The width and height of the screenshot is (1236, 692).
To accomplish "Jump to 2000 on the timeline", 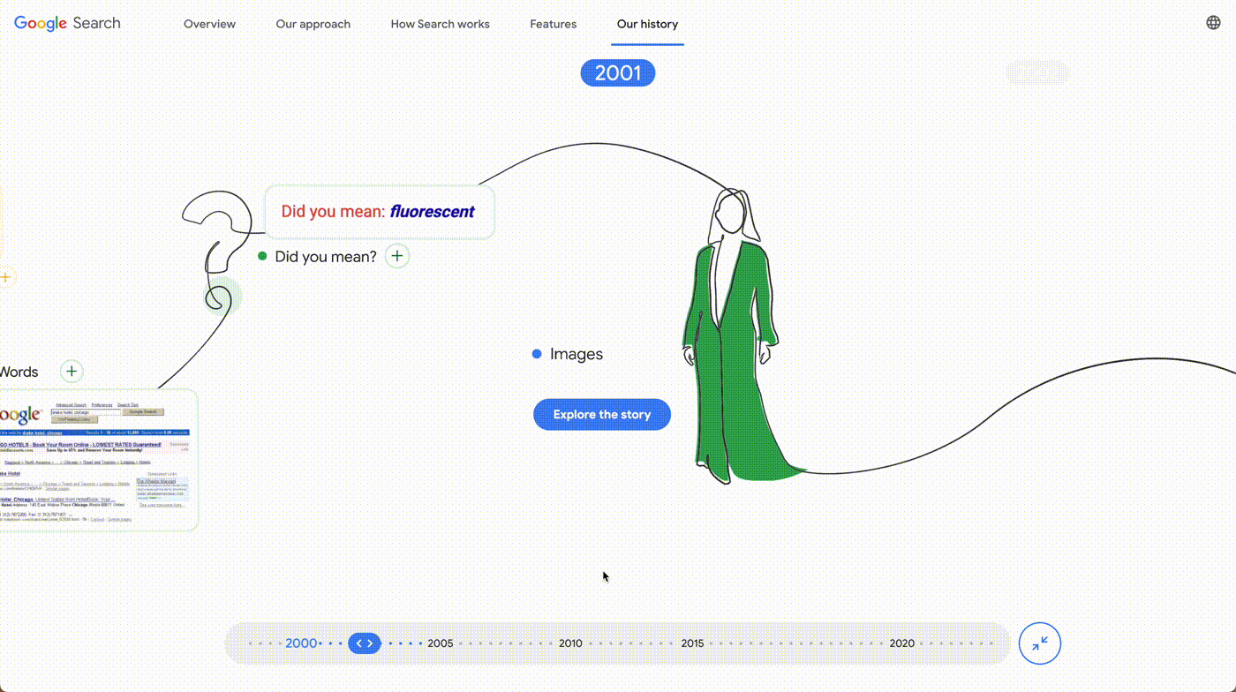I will coord(301,643).
